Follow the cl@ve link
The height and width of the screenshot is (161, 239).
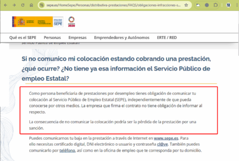162,144
